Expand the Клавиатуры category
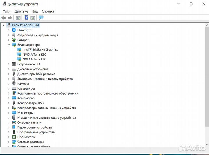209x155 pixels. (9, 88)
